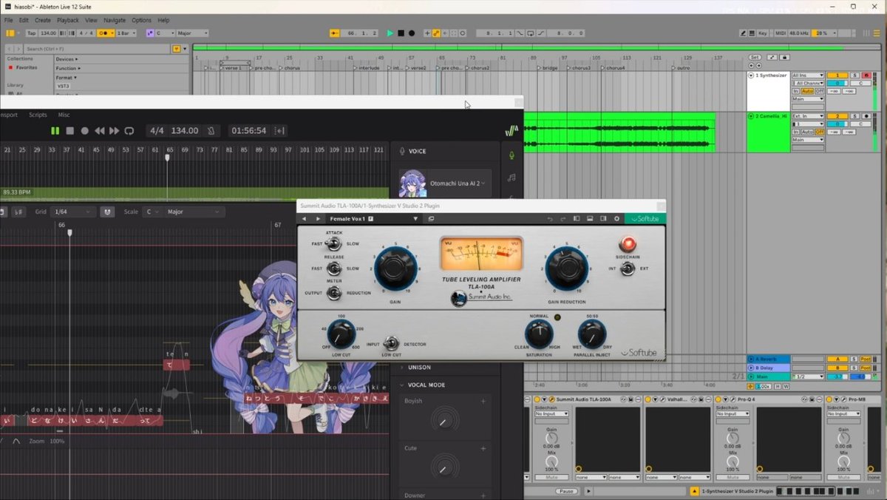This screenshot has height=500, width=887.
Task: Toggle Ableton's metronome button
Action: (x=105, y=33)
